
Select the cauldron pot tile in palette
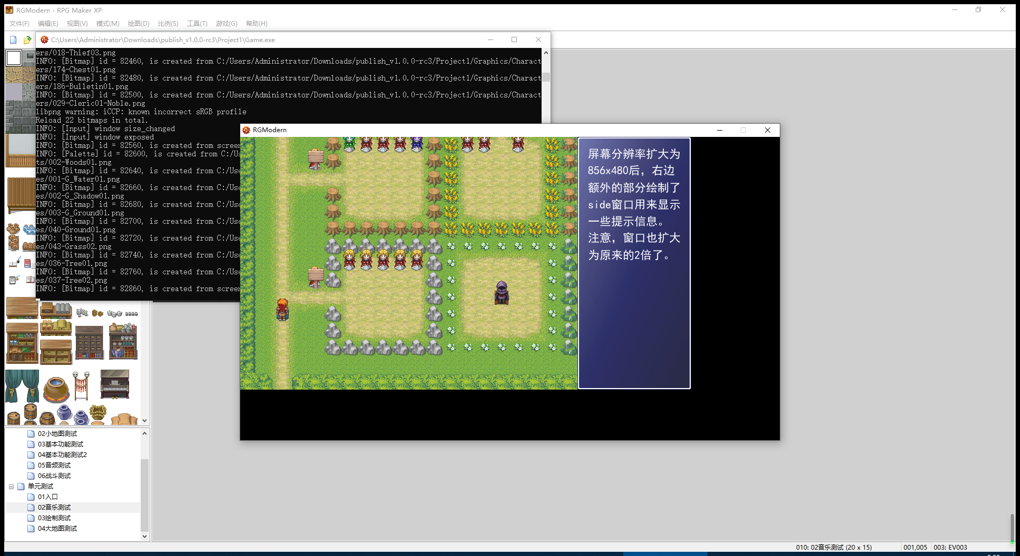click(x=56, y=389)
